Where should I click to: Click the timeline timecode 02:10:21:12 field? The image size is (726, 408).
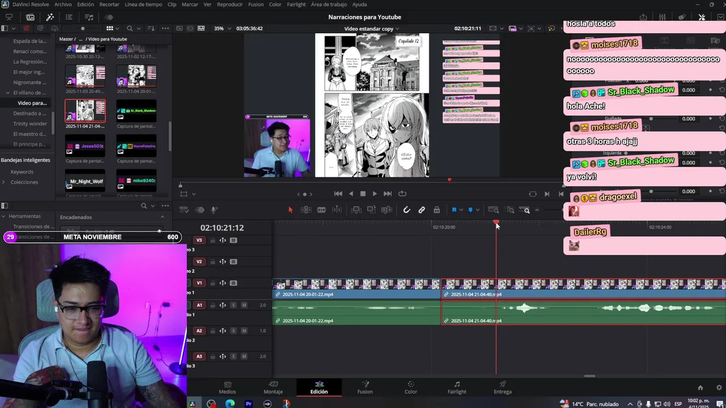[x=222, y=228]
